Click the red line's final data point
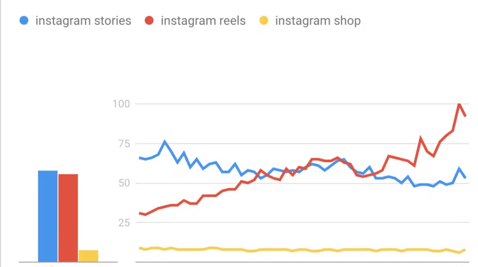Image resolution: width=478 pixels, height=267 pixels. (x=465, y=116)
